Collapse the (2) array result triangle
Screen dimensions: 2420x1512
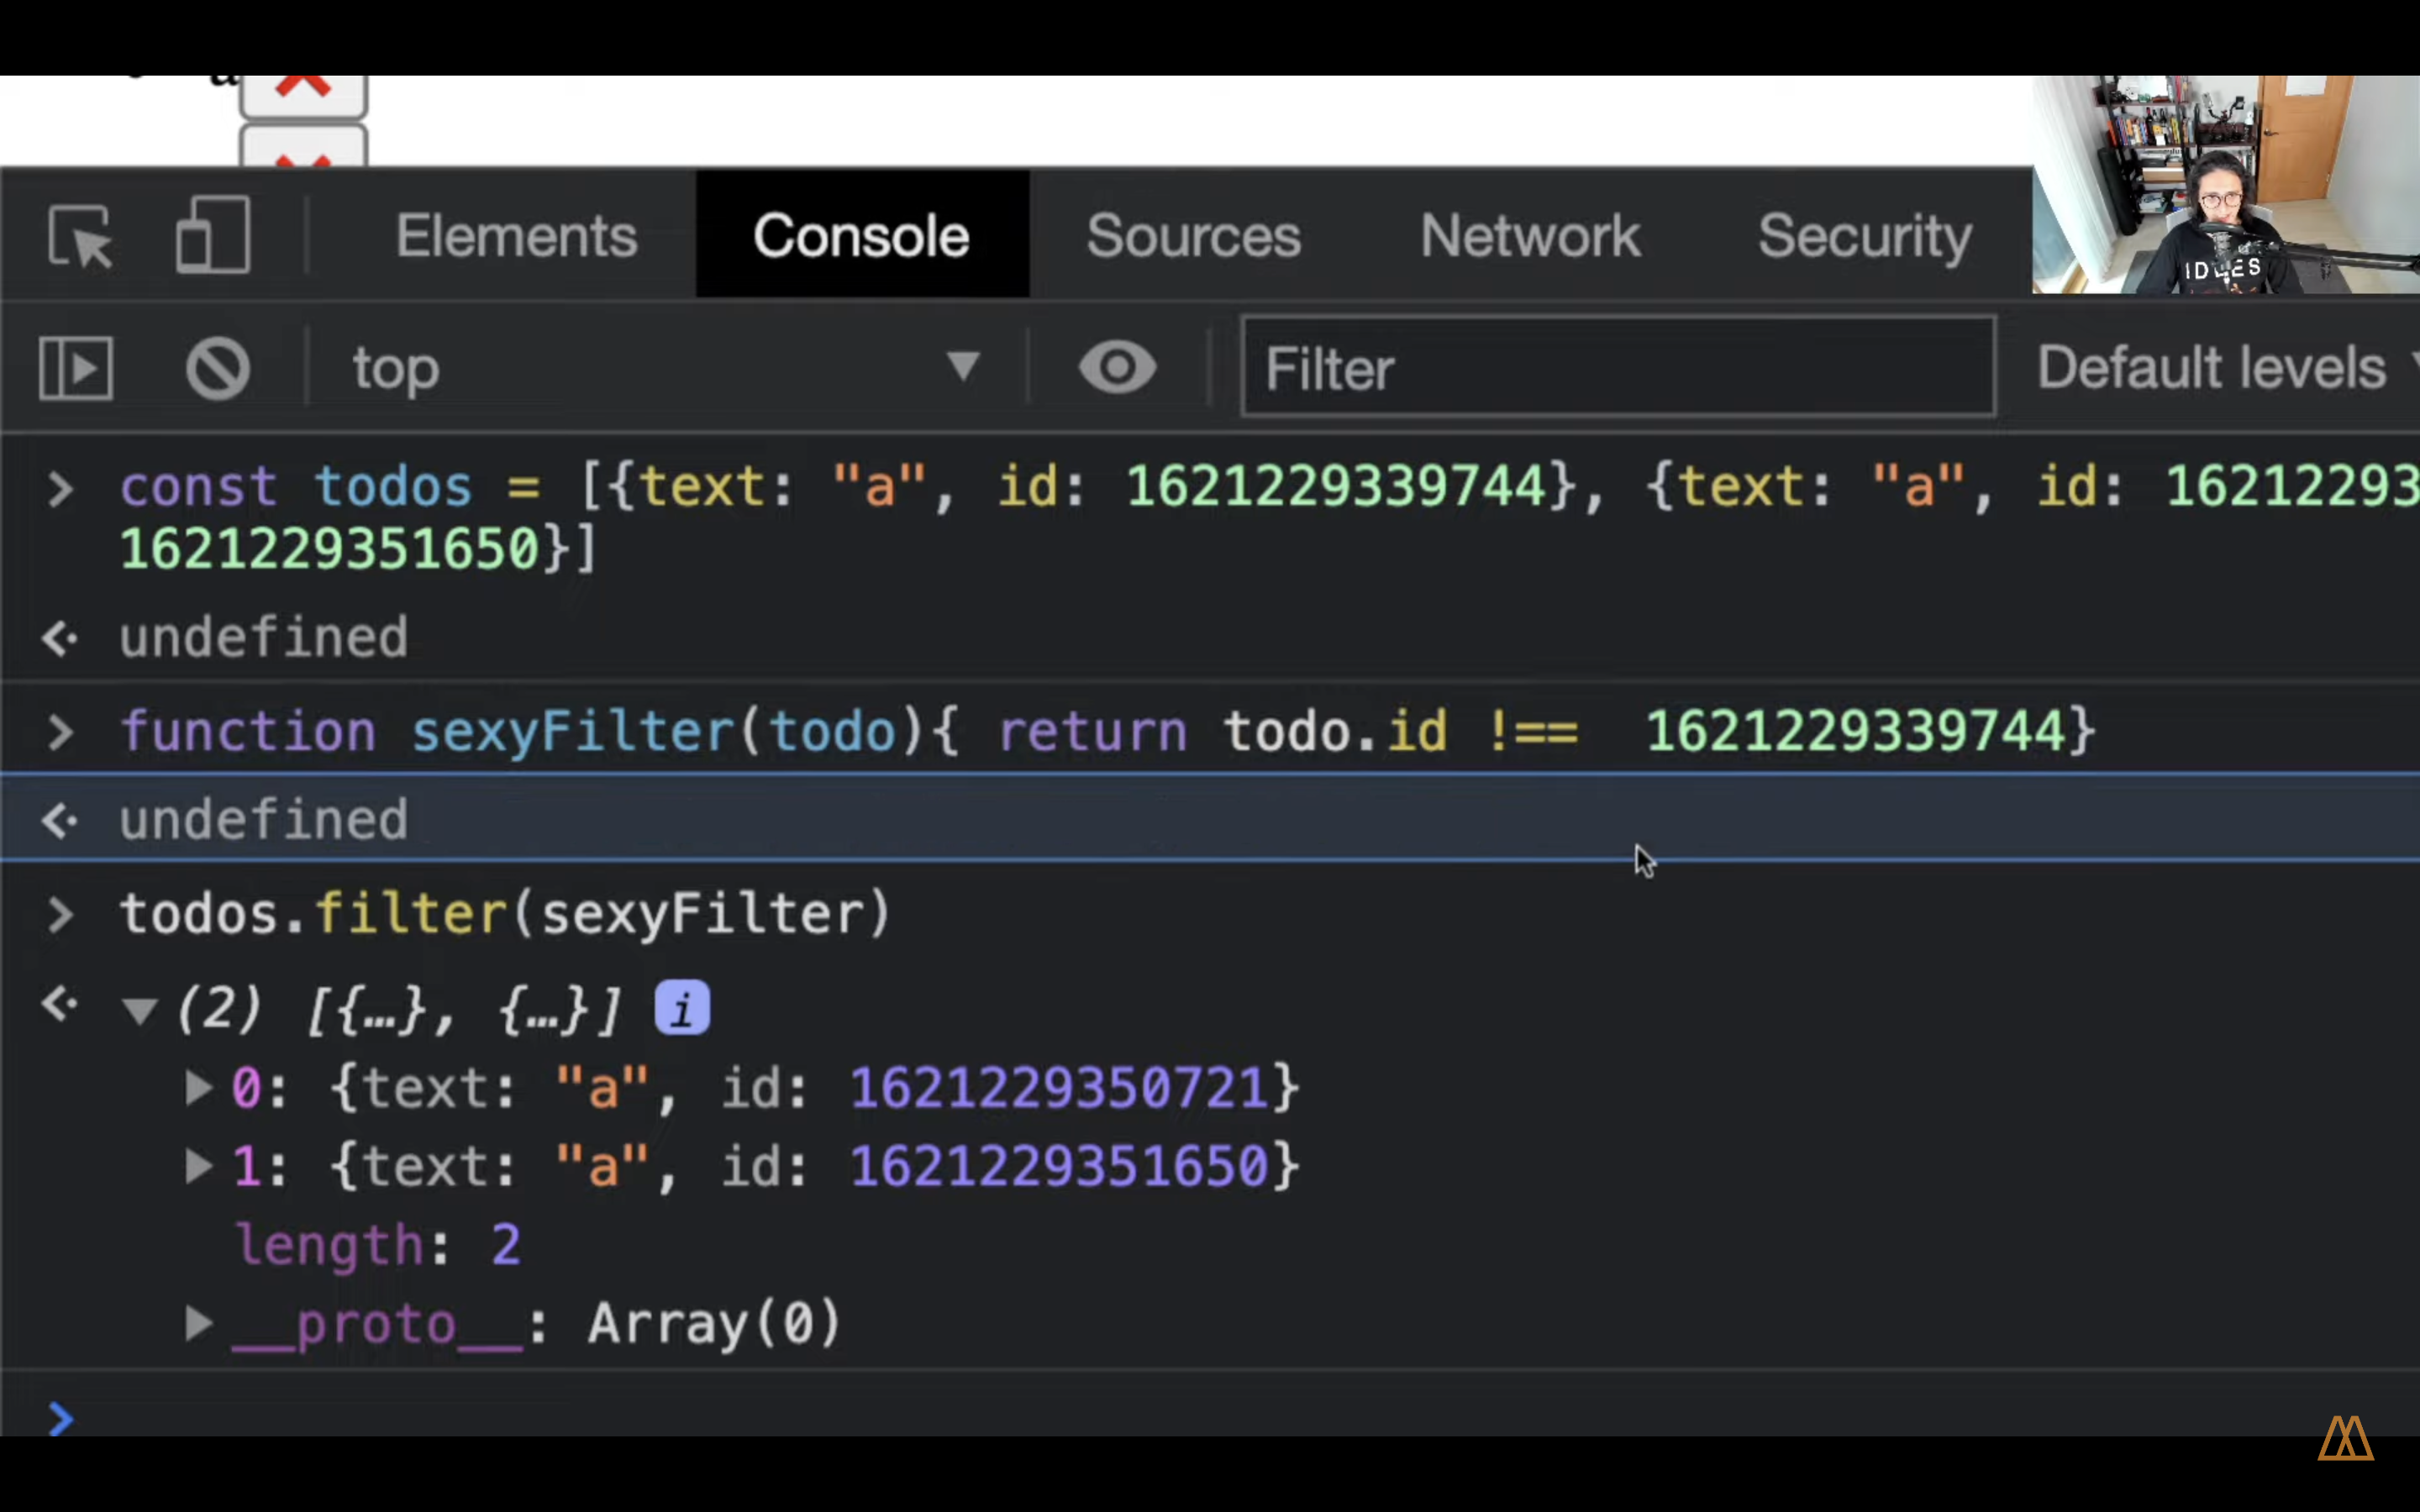coord(139,1011)
